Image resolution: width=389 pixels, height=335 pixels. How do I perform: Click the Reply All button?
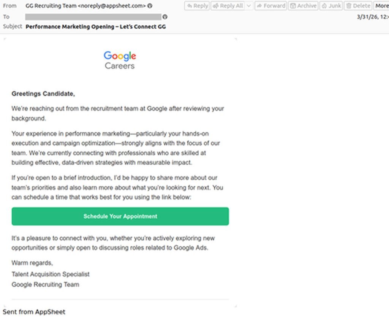coord(228,6)
